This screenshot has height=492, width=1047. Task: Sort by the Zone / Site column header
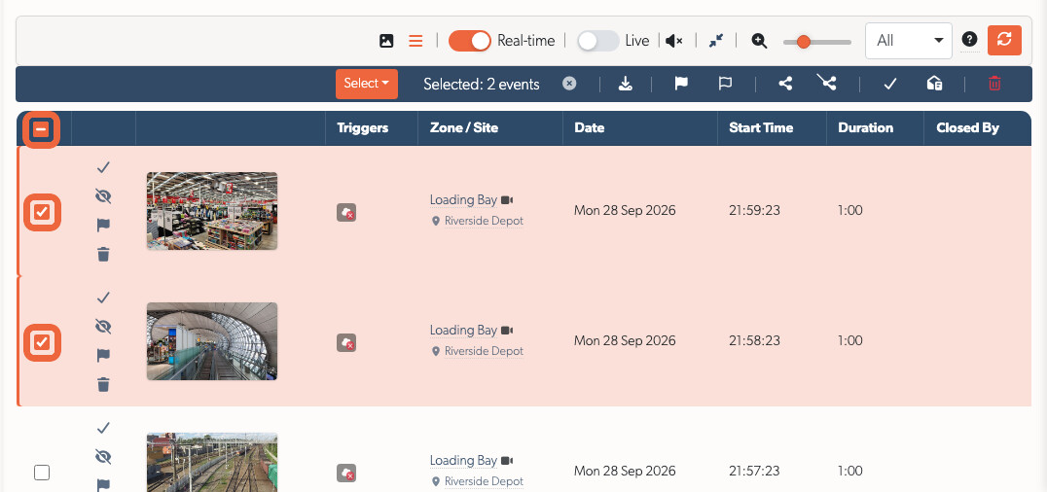(x=463, y=128)
